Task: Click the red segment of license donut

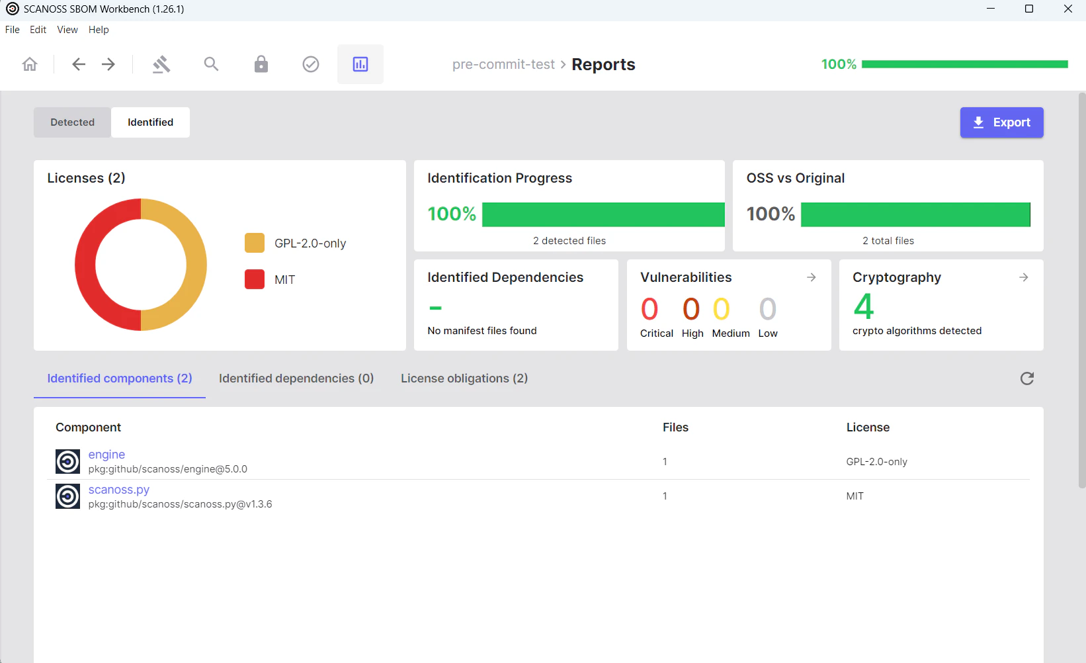Action: [86, 265]
